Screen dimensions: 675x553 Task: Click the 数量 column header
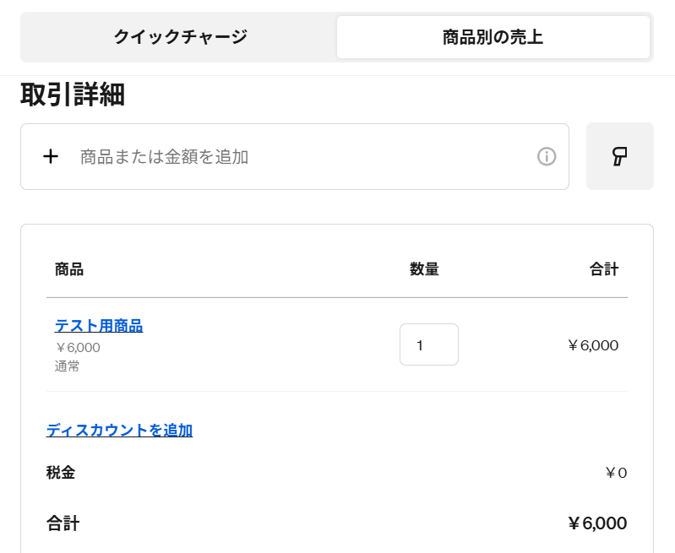click(424, 269)
